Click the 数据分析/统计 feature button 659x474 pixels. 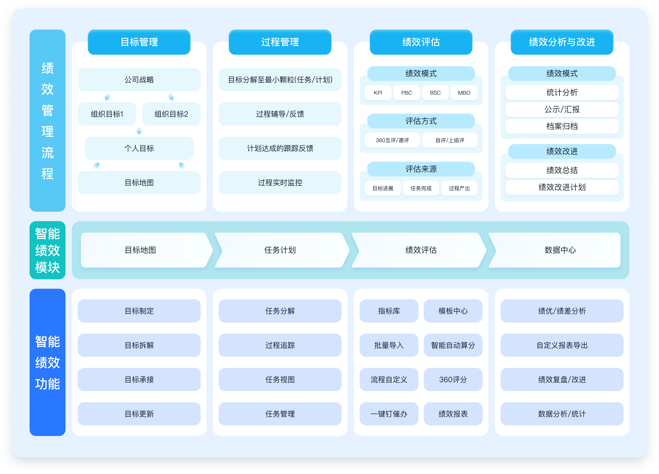pos(562,414)
